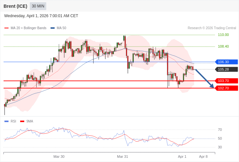Image resolution: width=239 pixels, height=162 pixels.
Task: Click the blue RSI legend swatch
Action: [x=6, y=121]
